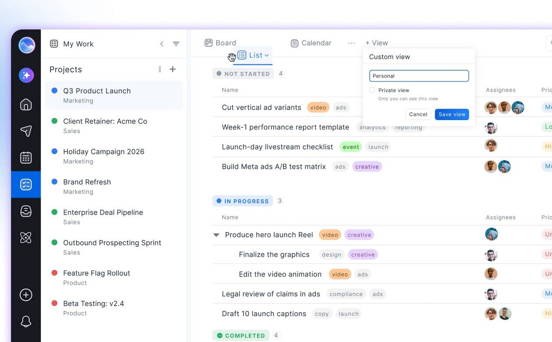Cancel the custom view dialog
This screenshot has width=552, height=342.
point(418,114)
